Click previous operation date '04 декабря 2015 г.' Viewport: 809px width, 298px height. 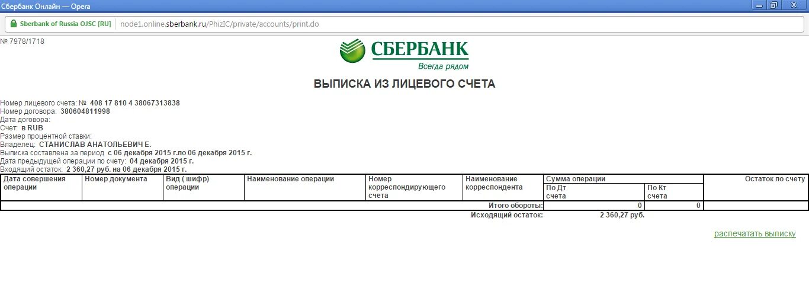162,161
